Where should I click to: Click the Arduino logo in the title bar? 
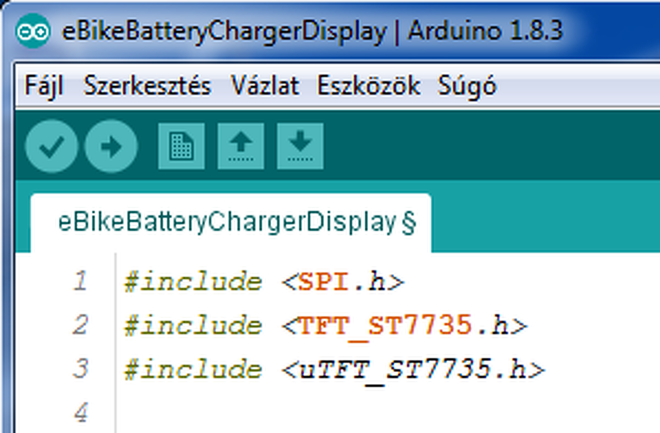tap(33, 31)
